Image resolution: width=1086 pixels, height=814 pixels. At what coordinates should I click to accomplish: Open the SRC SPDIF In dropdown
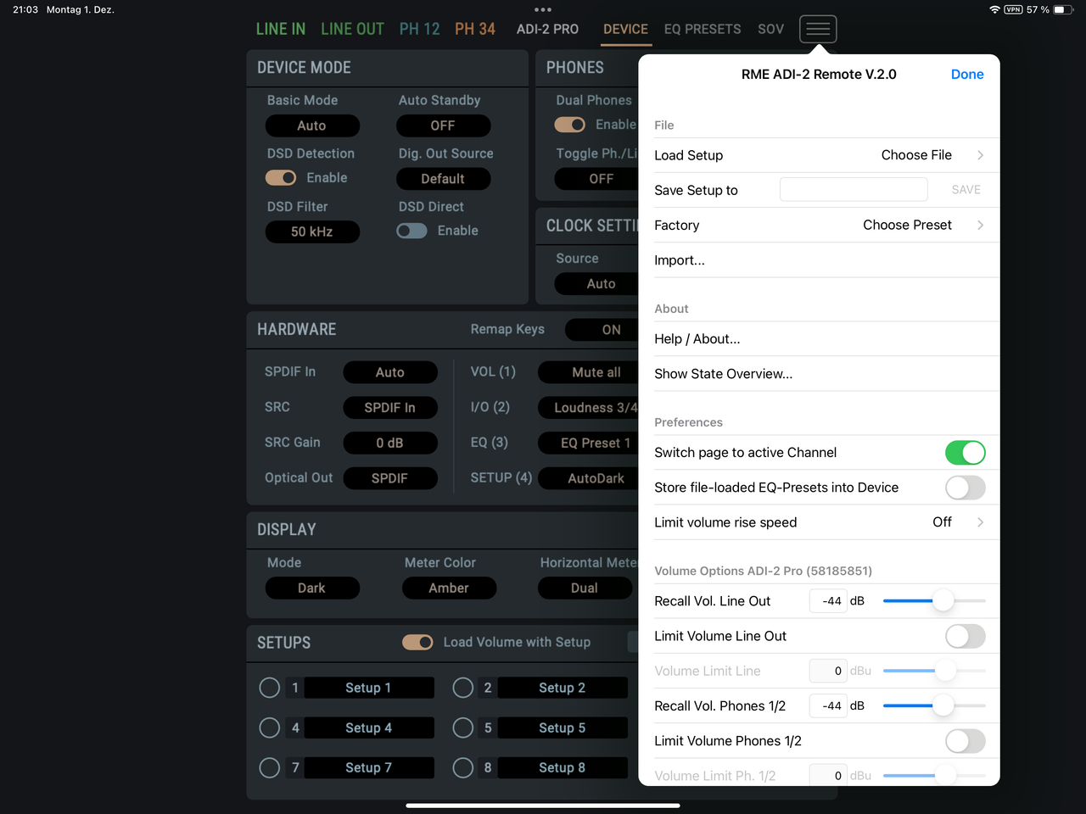(390, 408)
